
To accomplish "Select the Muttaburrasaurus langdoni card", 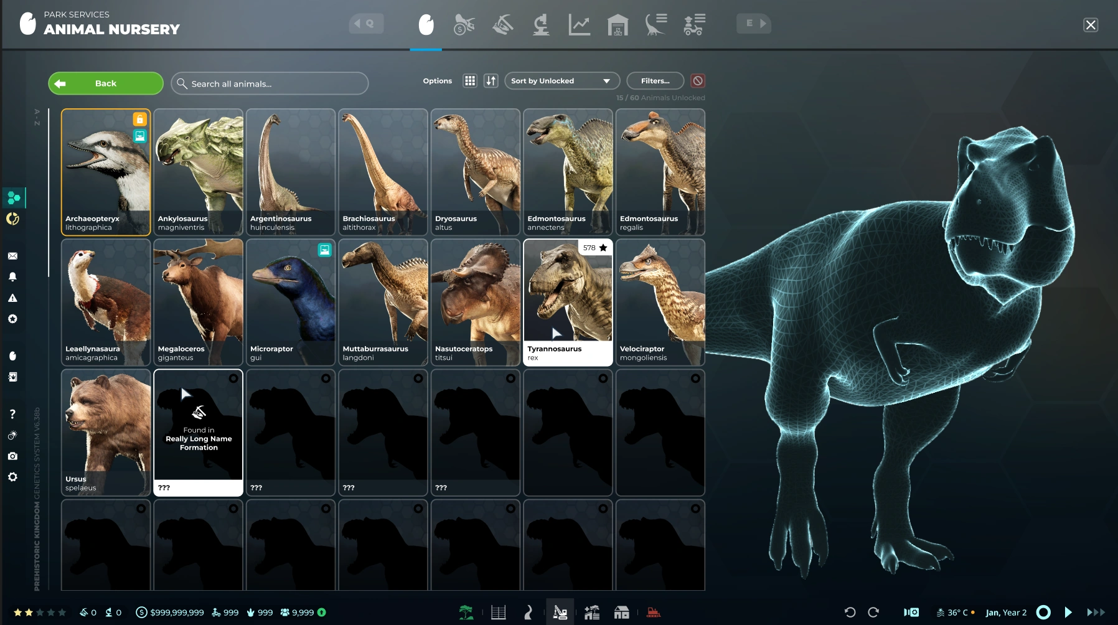I will 383,303.
